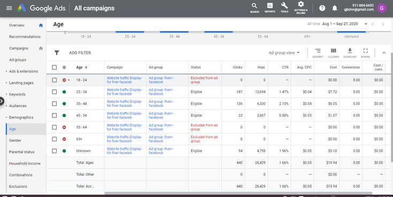Screen dimensions: 393x197
Task: Select Gender under Demographics
Action: [15, 140]
